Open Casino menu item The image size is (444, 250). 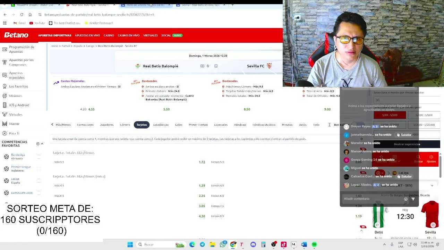(109, 35)
